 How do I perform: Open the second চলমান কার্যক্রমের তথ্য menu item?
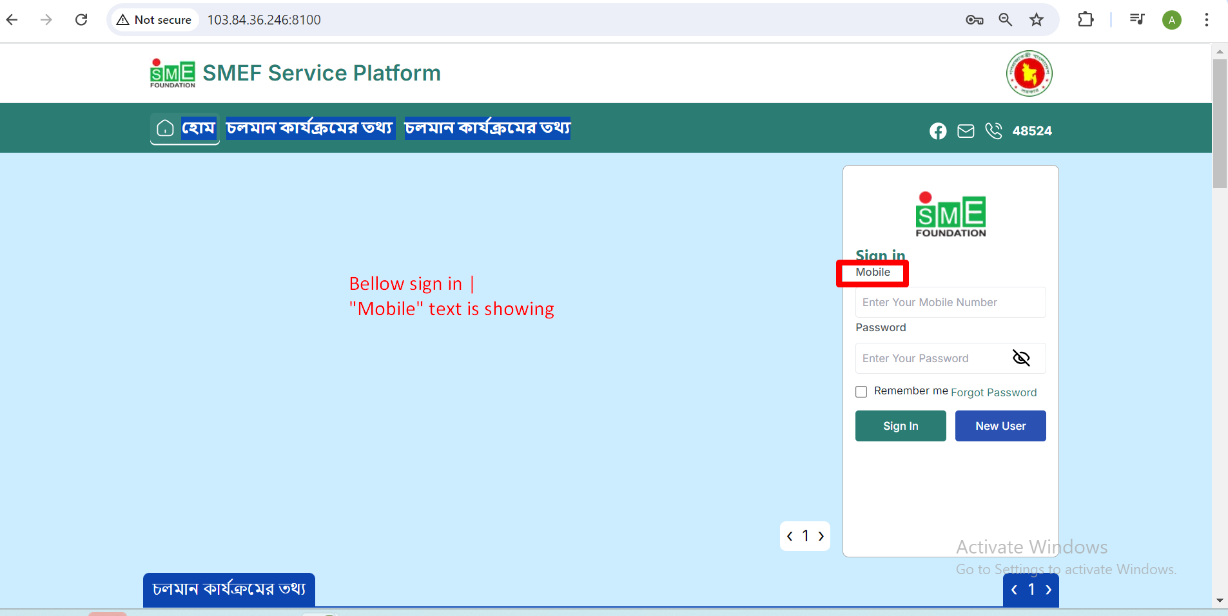(x=487, y=128)
